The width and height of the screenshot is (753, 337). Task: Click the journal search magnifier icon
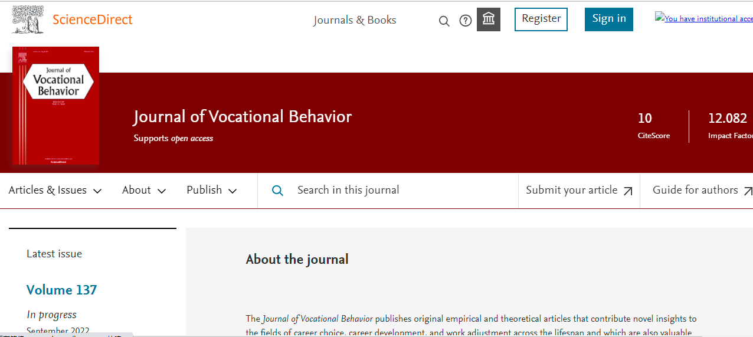(x=277, y=191)
